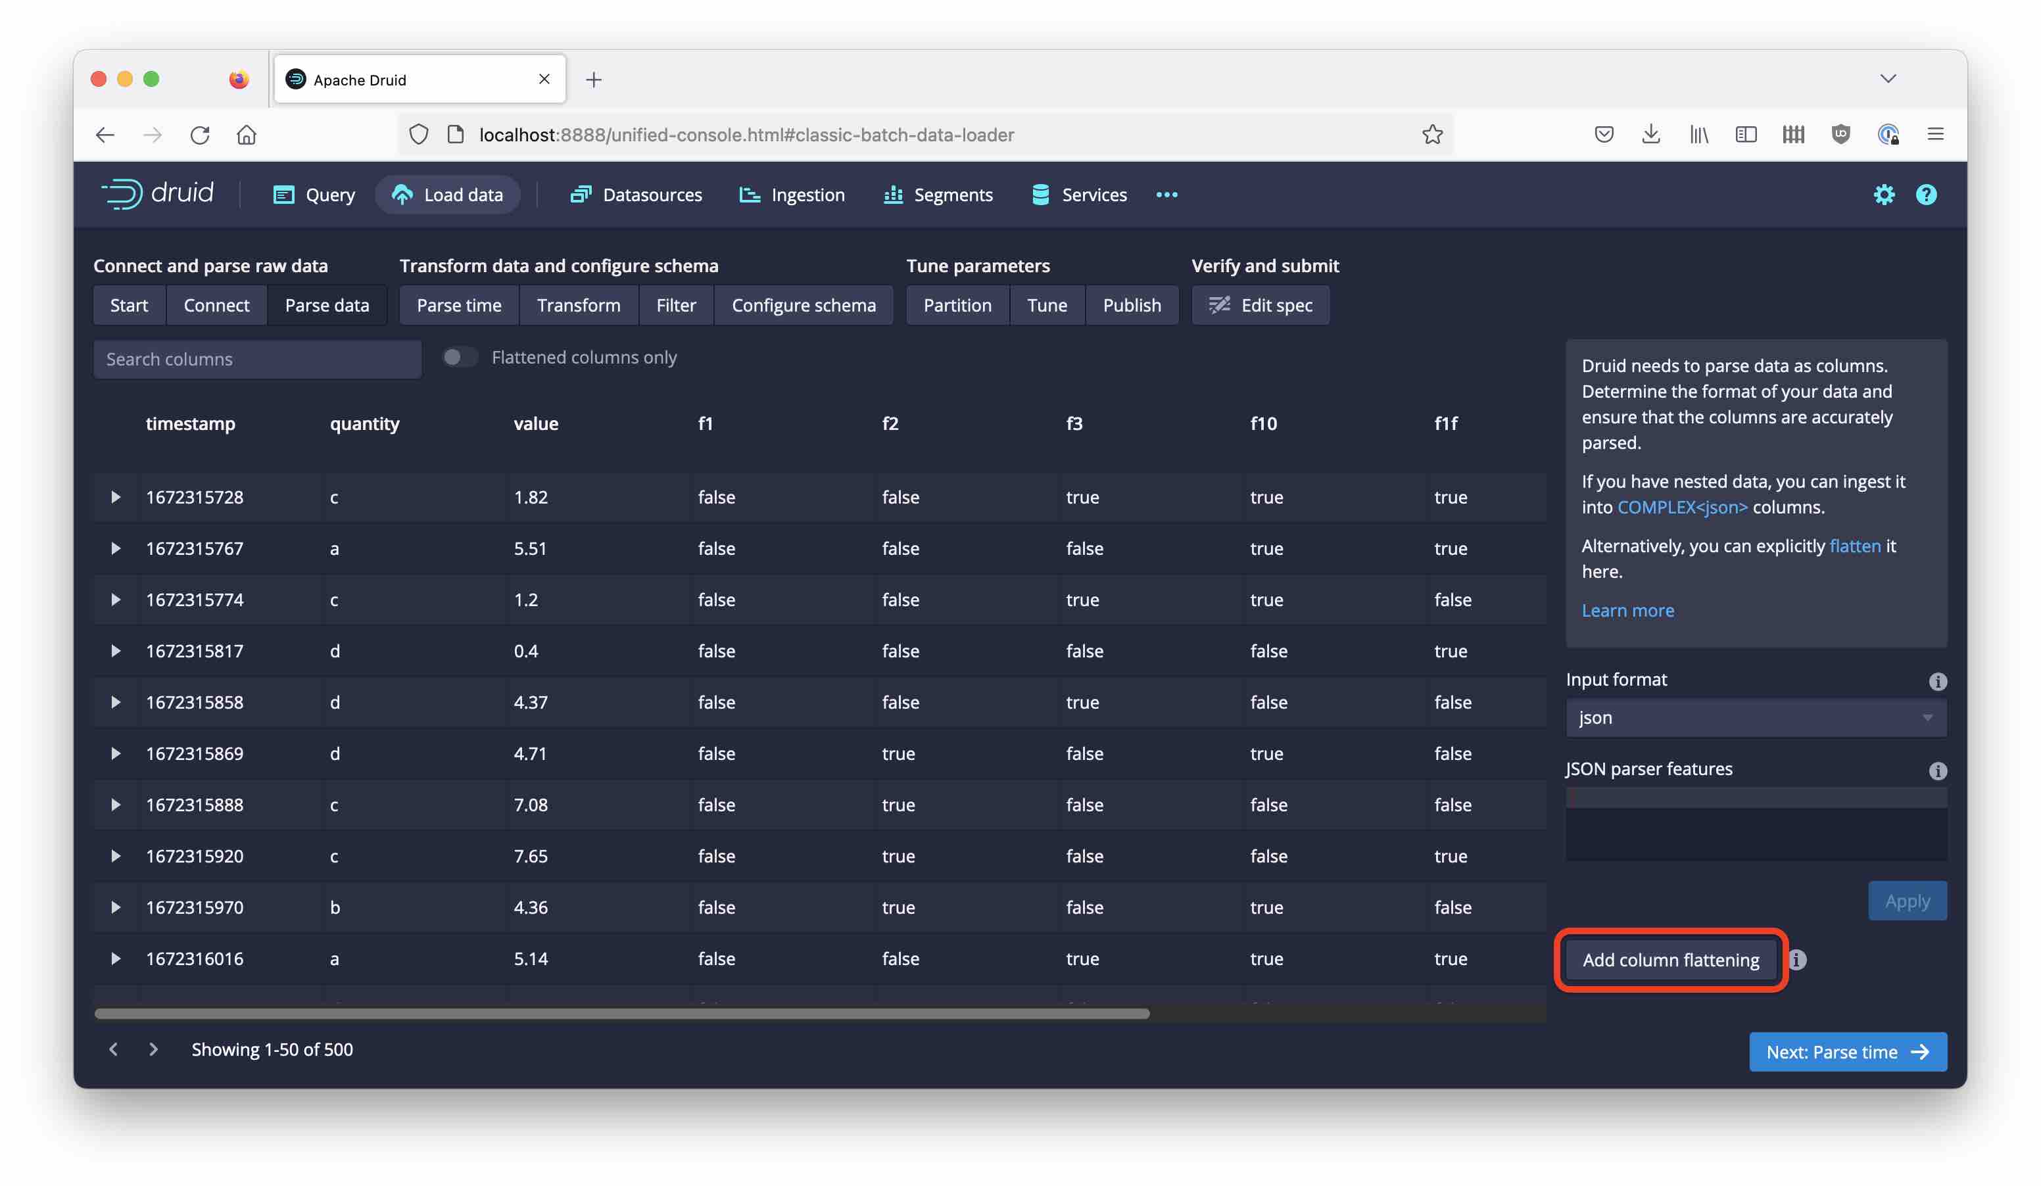The image size is (2041, 1186).
Task: Click the Learn more link
Action: [x=1628, y=609]
